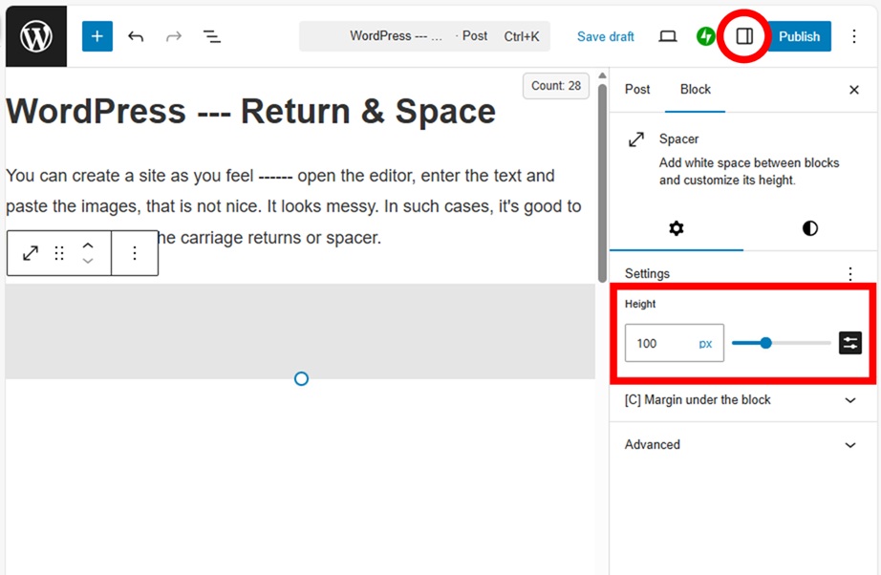Open block toolbar three-dot options

pos(135,253)
